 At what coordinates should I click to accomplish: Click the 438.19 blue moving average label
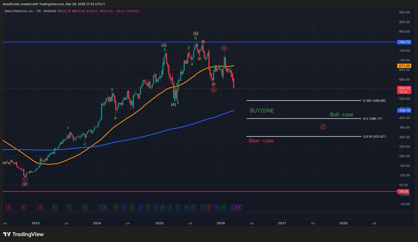[404, 110]
